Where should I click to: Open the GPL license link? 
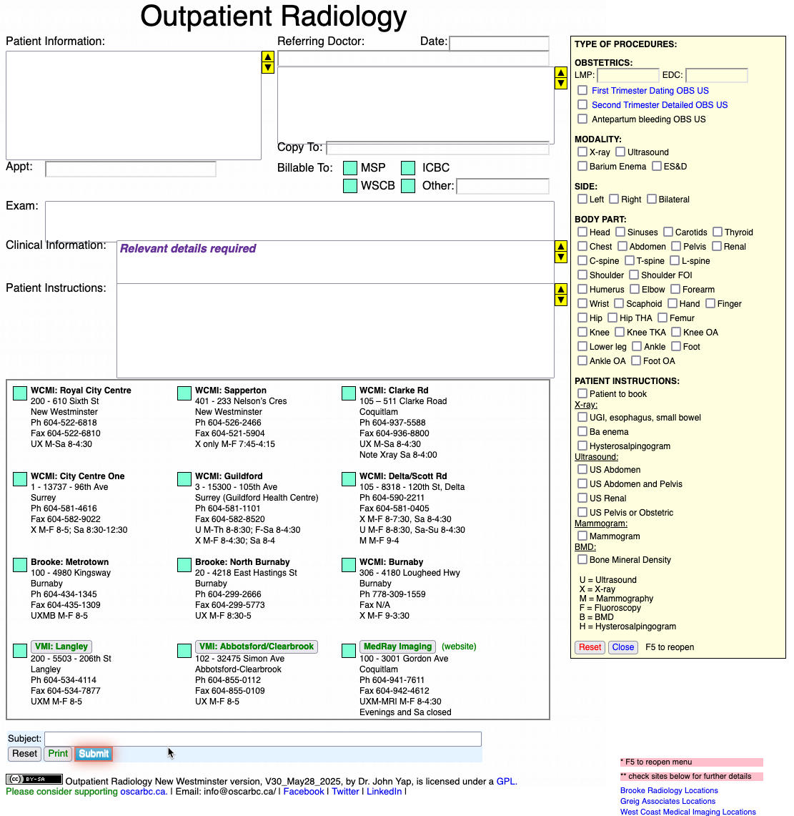point(505,781)
